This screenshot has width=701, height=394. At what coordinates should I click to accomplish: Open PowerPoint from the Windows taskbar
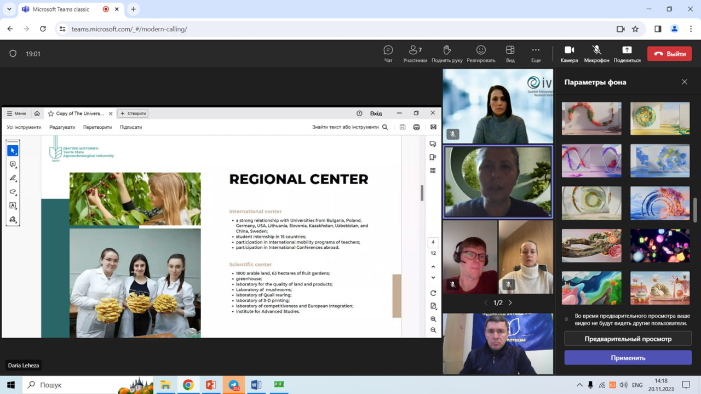click(x=211, y=385)
